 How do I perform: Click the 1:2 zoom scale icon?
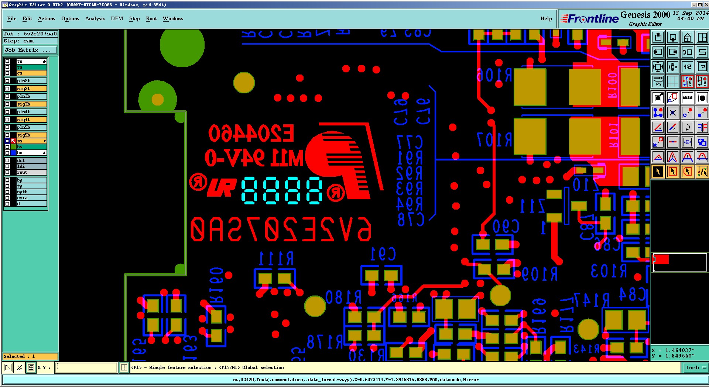point(687,67)
